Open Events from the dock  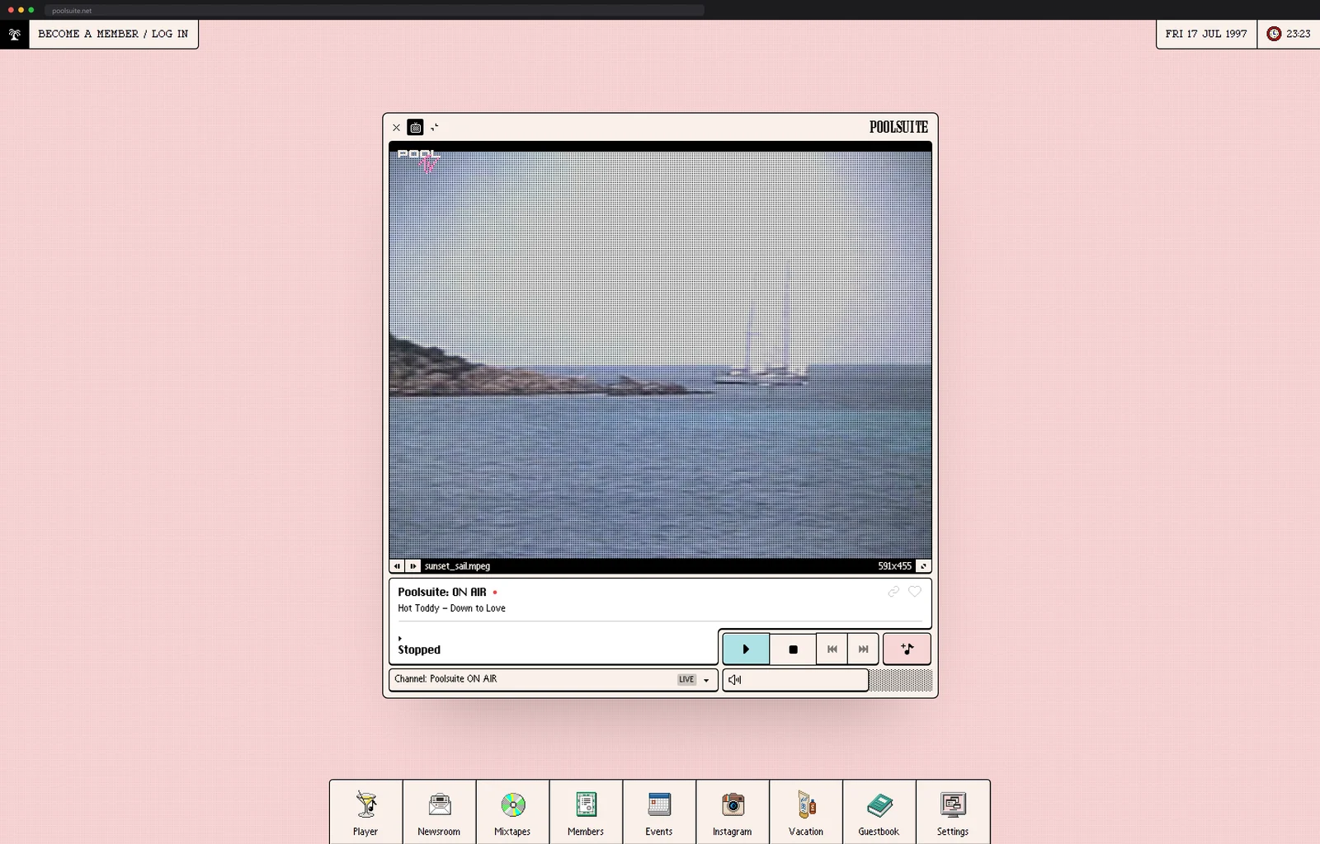click(x=659, y=812)
